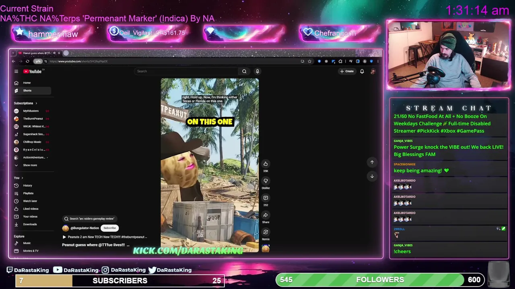Remix this Short
The image size is (515, 289).
pyautogui.click(x=266, y=232)
